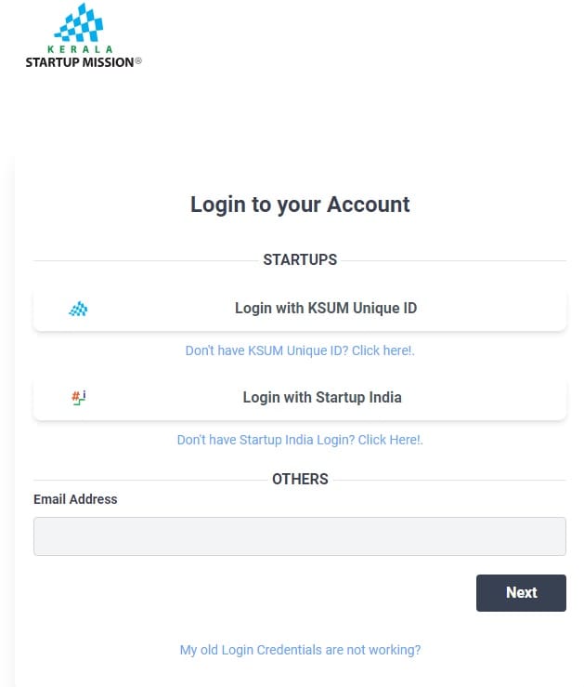This screenshot has height=687, width=584.
Task: Click the KSUM icon in login button
Action: pyautogui.click(x=79, y=309)
